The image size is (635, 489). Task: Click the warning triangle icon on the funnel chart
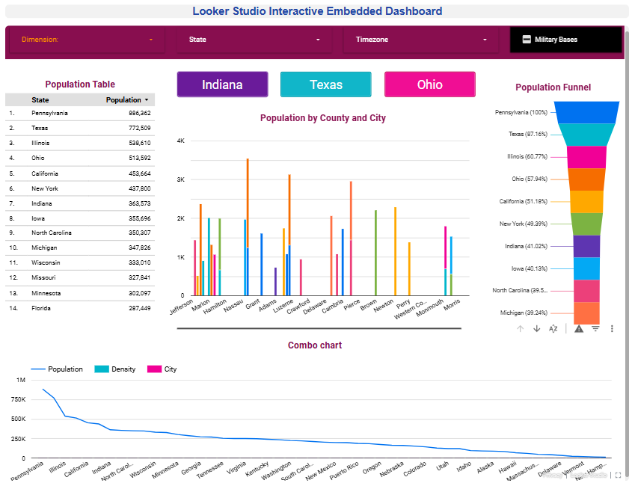(579, 328)
